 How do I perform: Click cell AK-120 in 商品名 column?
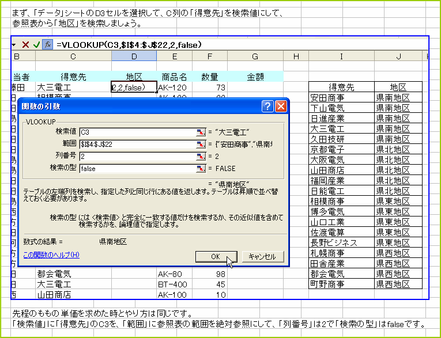coord(174,88)
